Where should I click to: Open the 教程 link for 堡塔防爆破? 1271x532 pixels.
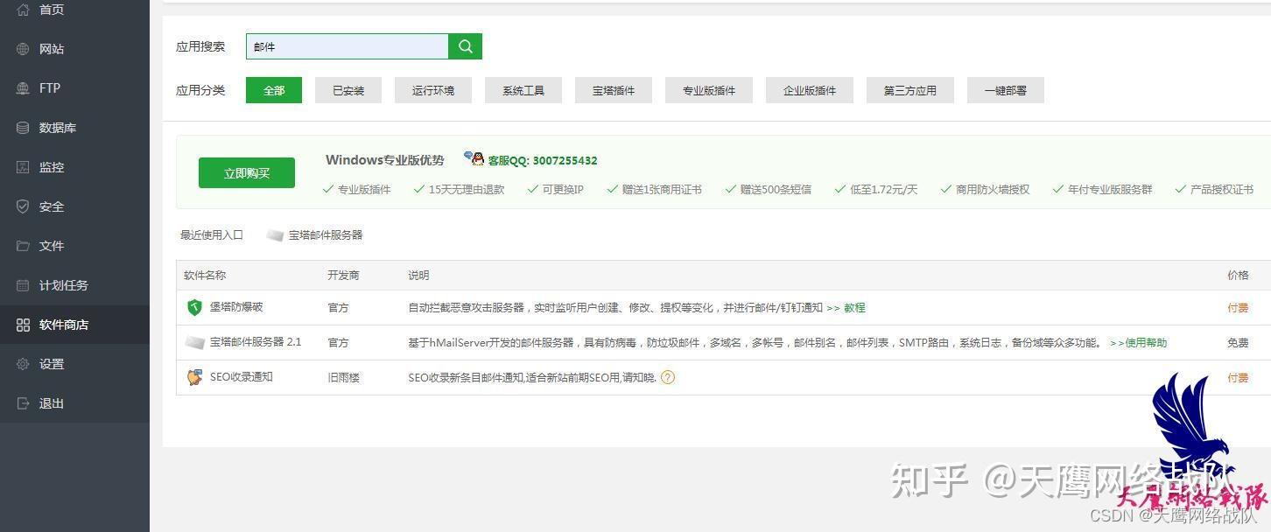pyautogui.click(x=854, y=308)
